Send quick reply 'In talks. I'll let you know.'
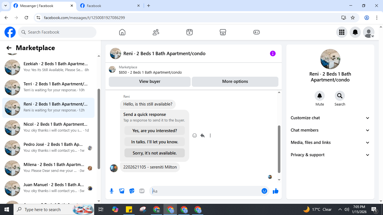This screenshot has height=215, width=383. pyautogui.click(x=154, y=142)
